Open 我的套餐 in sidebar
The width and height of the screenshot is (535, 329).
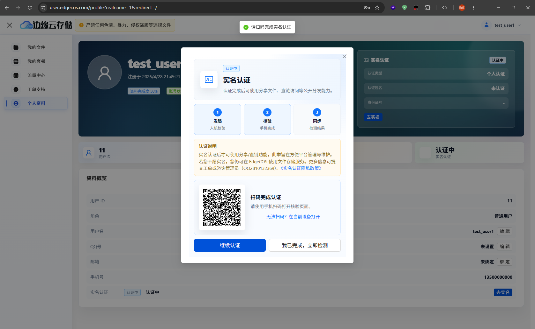coord(36,61)
